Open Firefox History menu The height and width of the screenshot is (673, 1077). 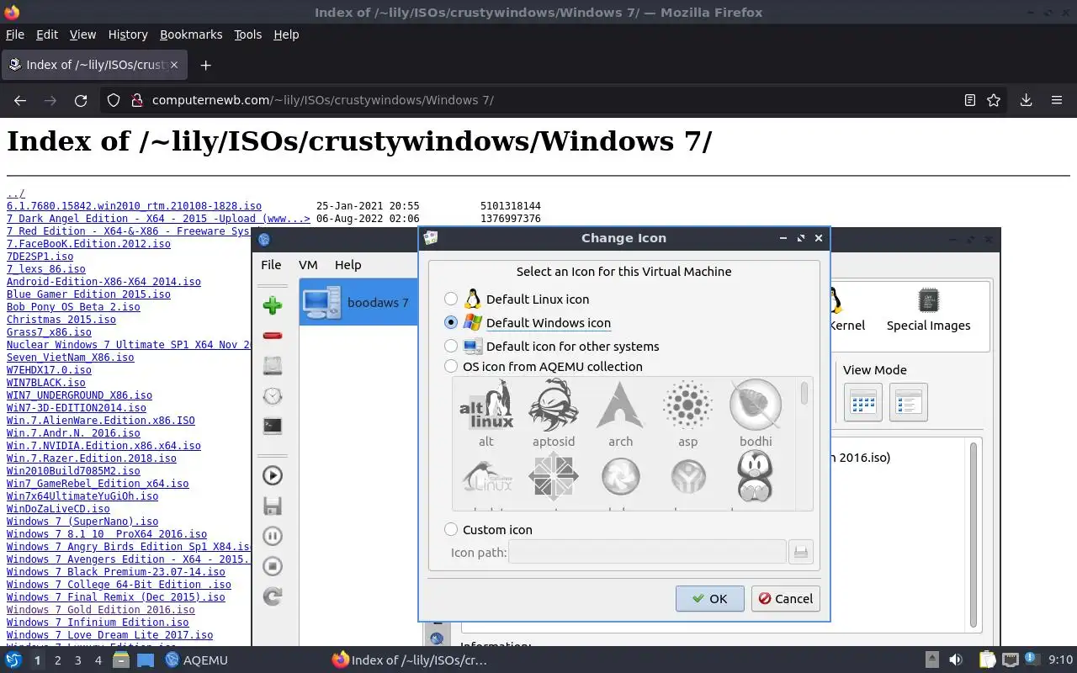tap(128, 34)
